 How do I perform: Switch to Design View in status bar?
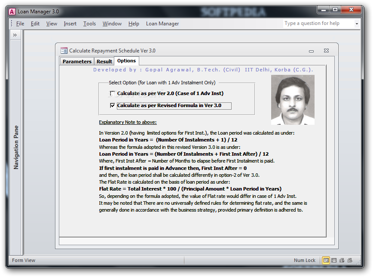point(350,260)
